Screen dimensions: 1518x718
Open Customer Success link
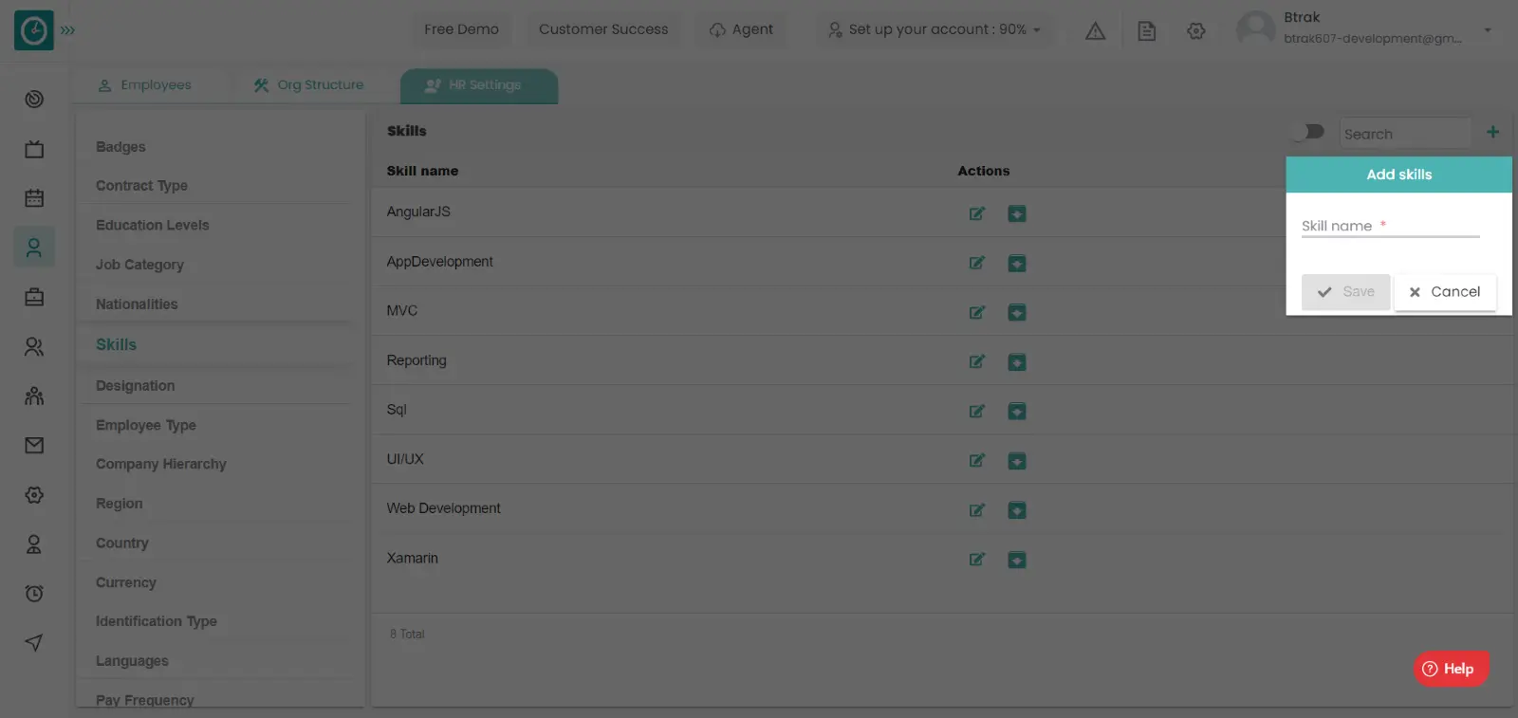603,29
